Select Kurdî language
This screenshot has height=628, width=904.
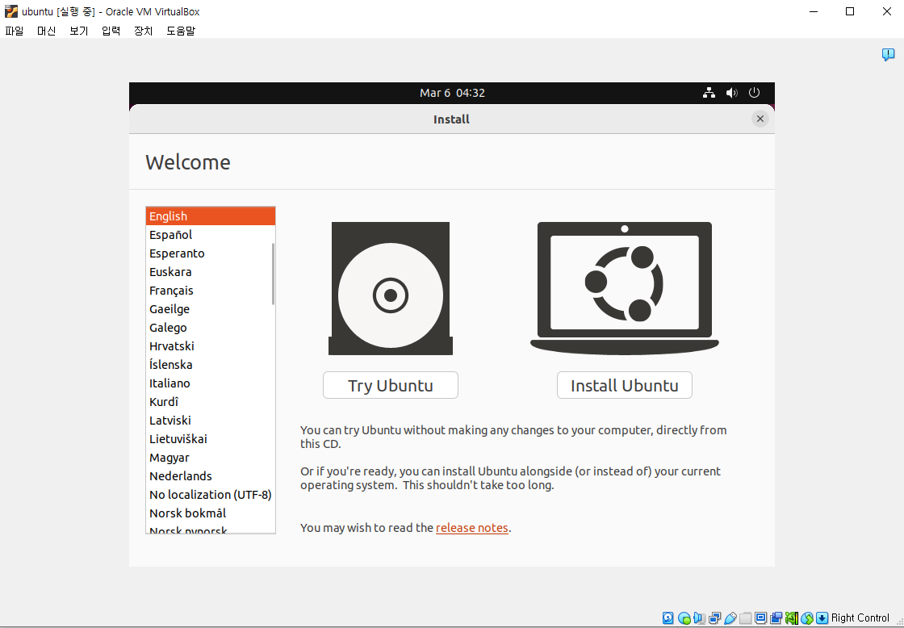211,401
